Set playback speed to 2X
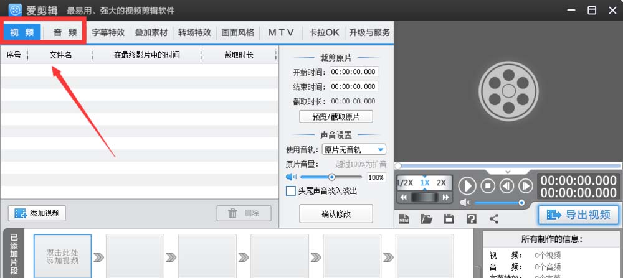Viewport: 623px width, 278px height. 441,183
